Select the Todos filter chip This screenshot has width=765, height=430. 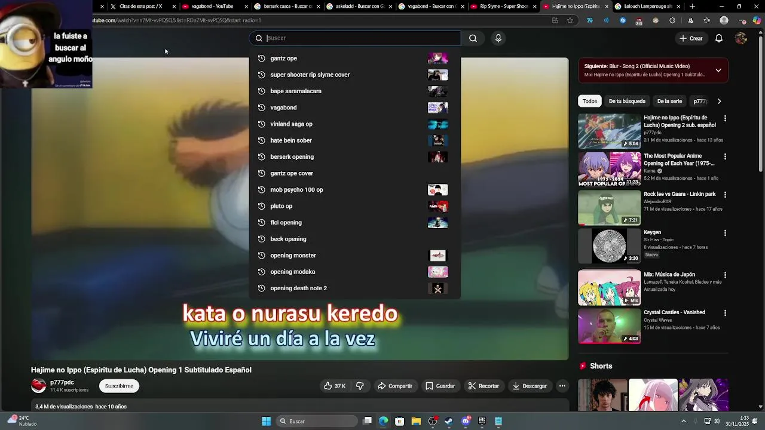pos(590,102)
